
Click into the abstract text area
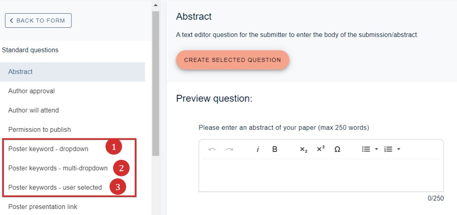click(321, 175)
